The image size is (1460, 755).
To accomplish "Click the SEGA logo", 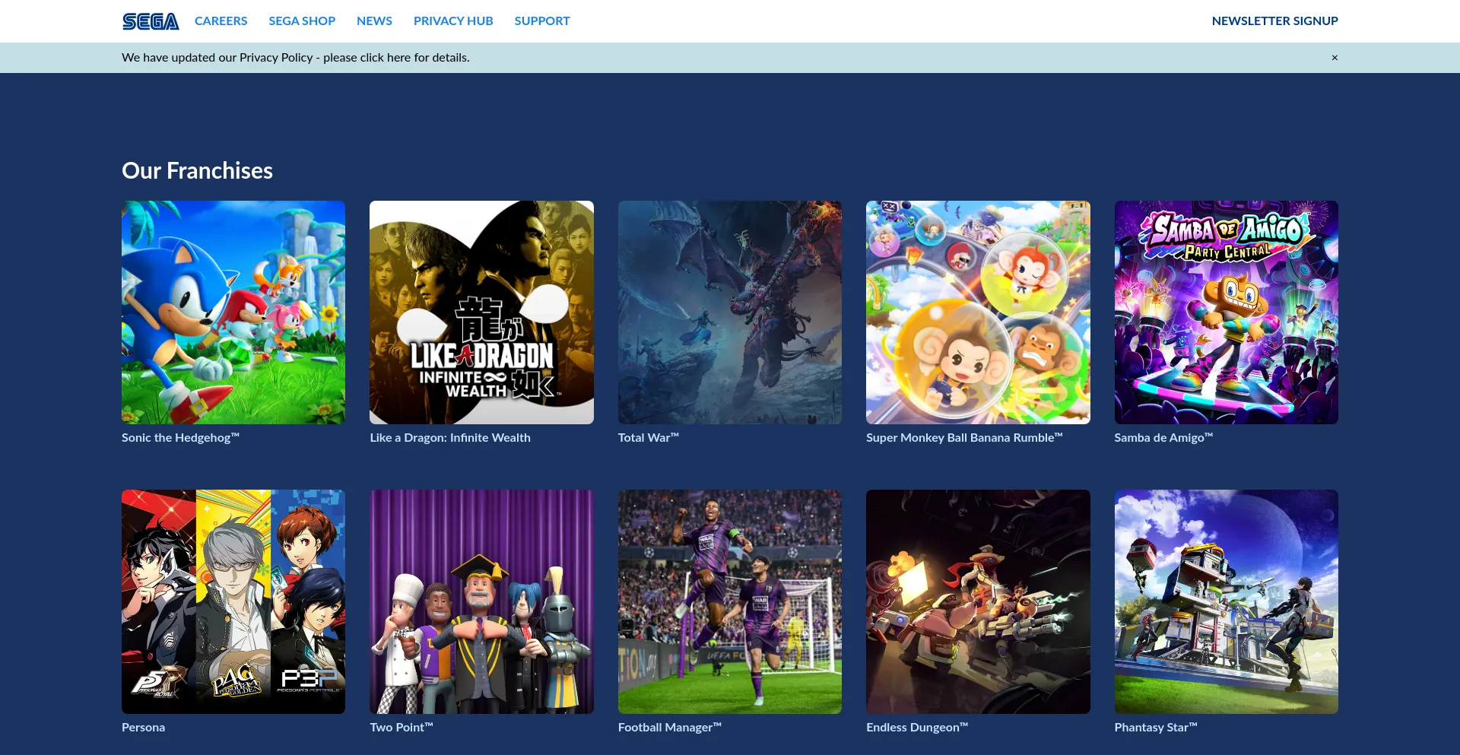I will click(x=151, y=21).
